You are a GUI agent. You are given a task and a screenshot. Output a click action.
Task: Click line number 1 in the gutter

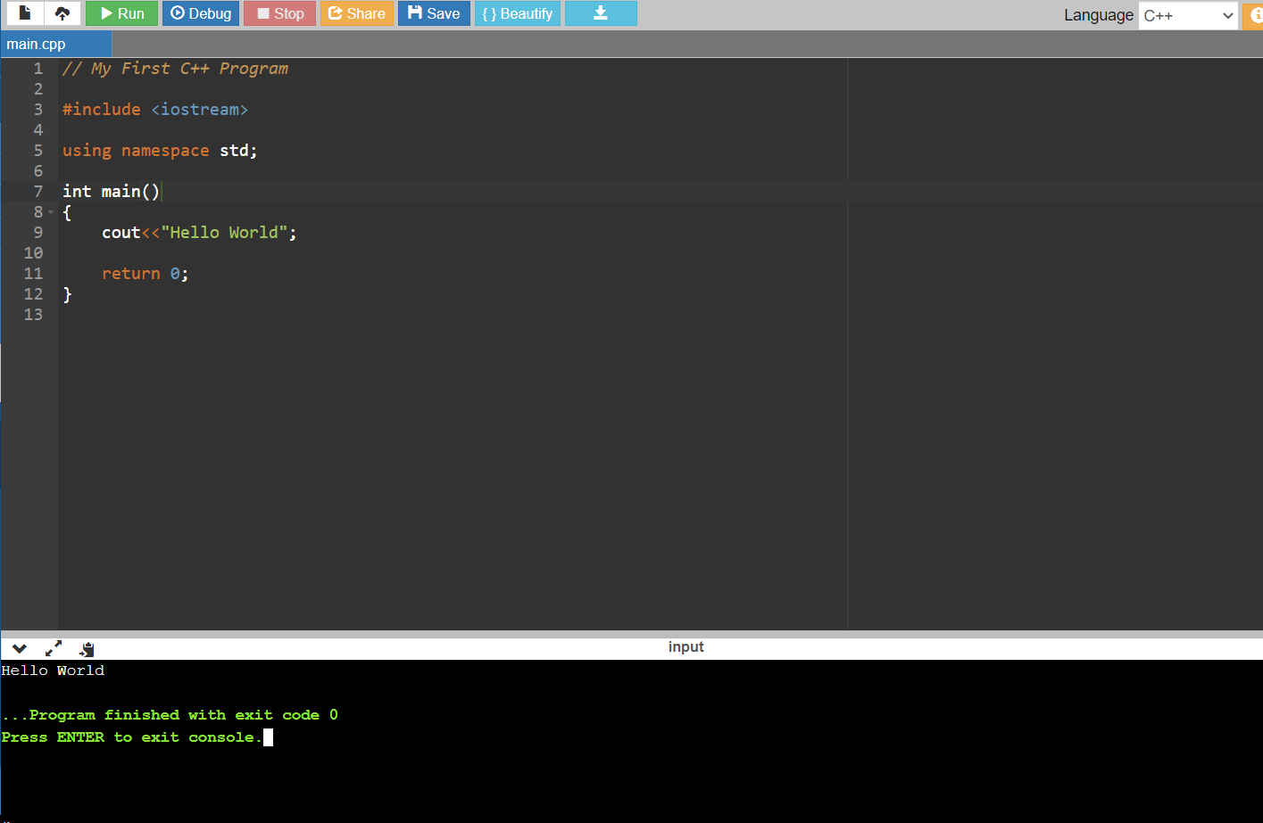38,69
